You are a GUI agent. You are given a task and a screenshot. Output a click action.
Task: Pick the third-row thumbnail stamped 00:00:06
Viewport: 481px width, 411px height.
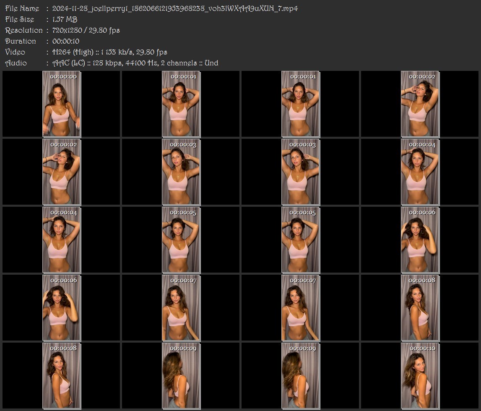pyautogui.click(x=420, y=240)
